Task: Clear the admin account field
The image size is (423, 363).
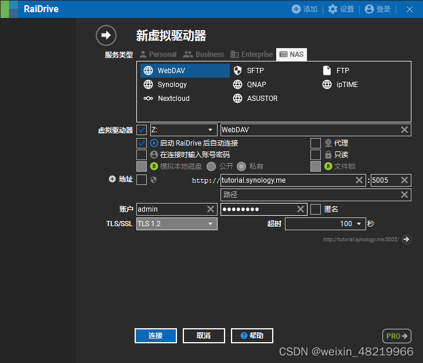Action: (211, 209)
